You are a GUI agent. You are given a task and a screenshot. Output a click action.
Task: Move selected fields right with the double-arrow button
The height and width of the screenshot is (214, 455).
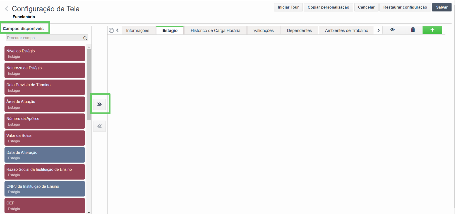point(100,104)
